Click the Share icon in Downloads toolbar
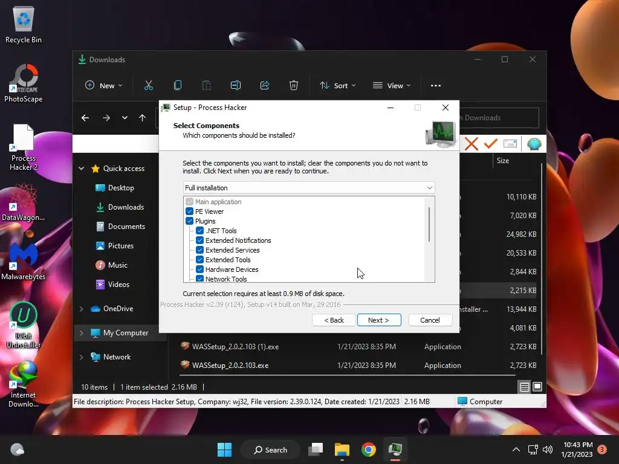619x464 pixels. [265, 85]
